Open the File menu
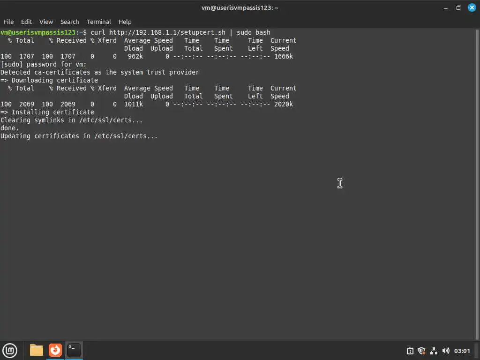 pyautogui.click(x=8, y=22)
